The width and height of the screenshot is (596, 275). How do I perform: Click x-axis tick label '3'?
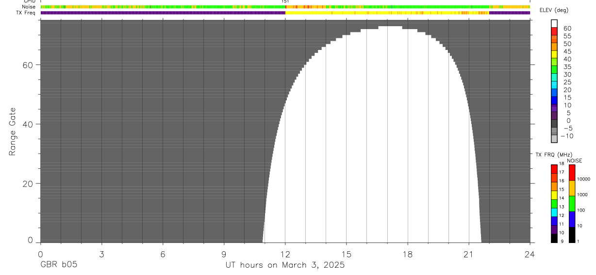pos(101,254)
